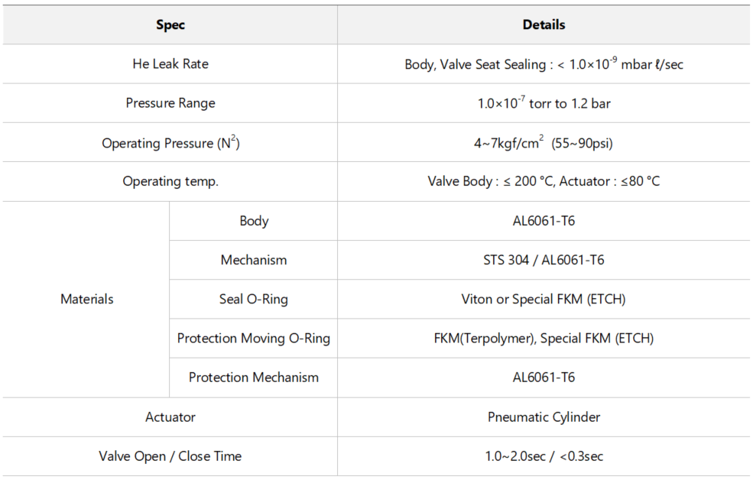Click the Mechanism sub-label cell
This screenshot has width=753, height=483.
(x=254, y=260)
